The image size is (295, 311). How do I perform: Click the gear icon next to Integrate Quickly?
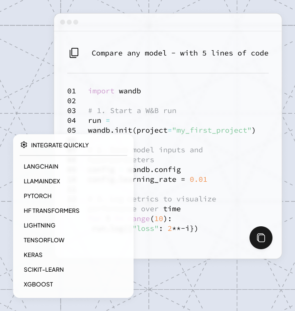click(x=24, y=145)
